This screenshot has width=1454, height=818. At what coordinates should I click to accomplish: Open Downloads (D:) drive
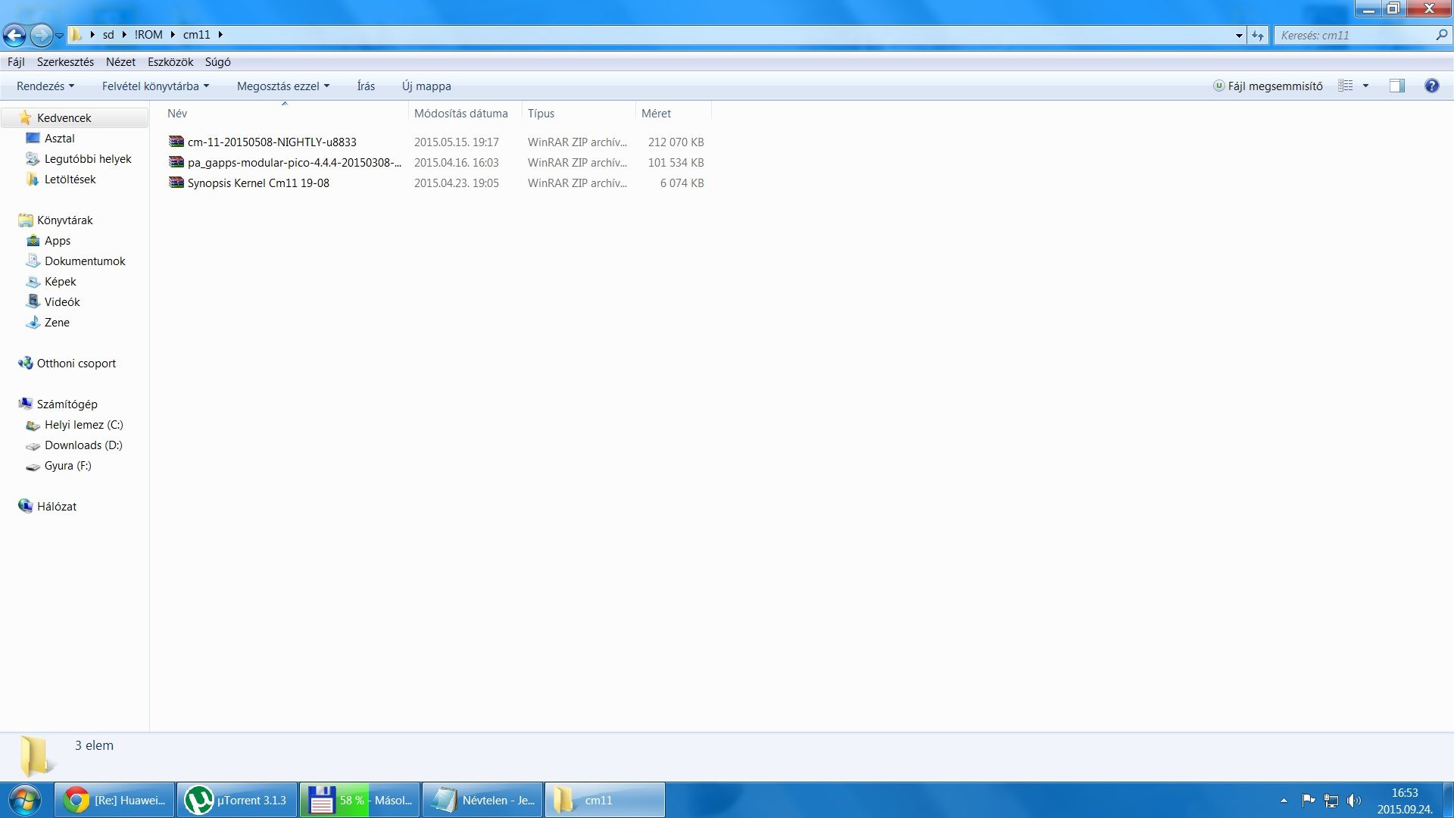83,445
